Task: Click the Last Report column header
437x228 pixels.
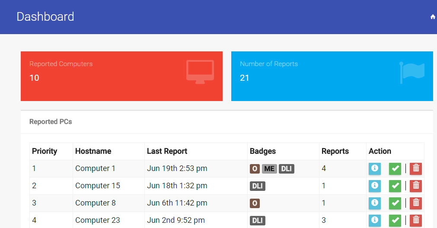Action: click(x=167, y=151)
